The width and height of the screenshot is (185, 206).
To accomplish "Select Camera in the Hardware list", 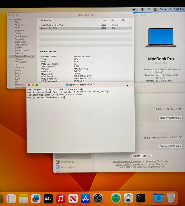I will coord(19,33).
